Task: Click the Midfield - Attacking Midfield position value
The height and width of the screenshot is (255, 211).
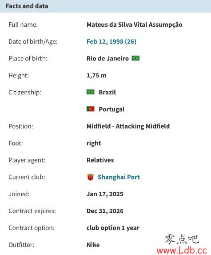Action: 128,126
